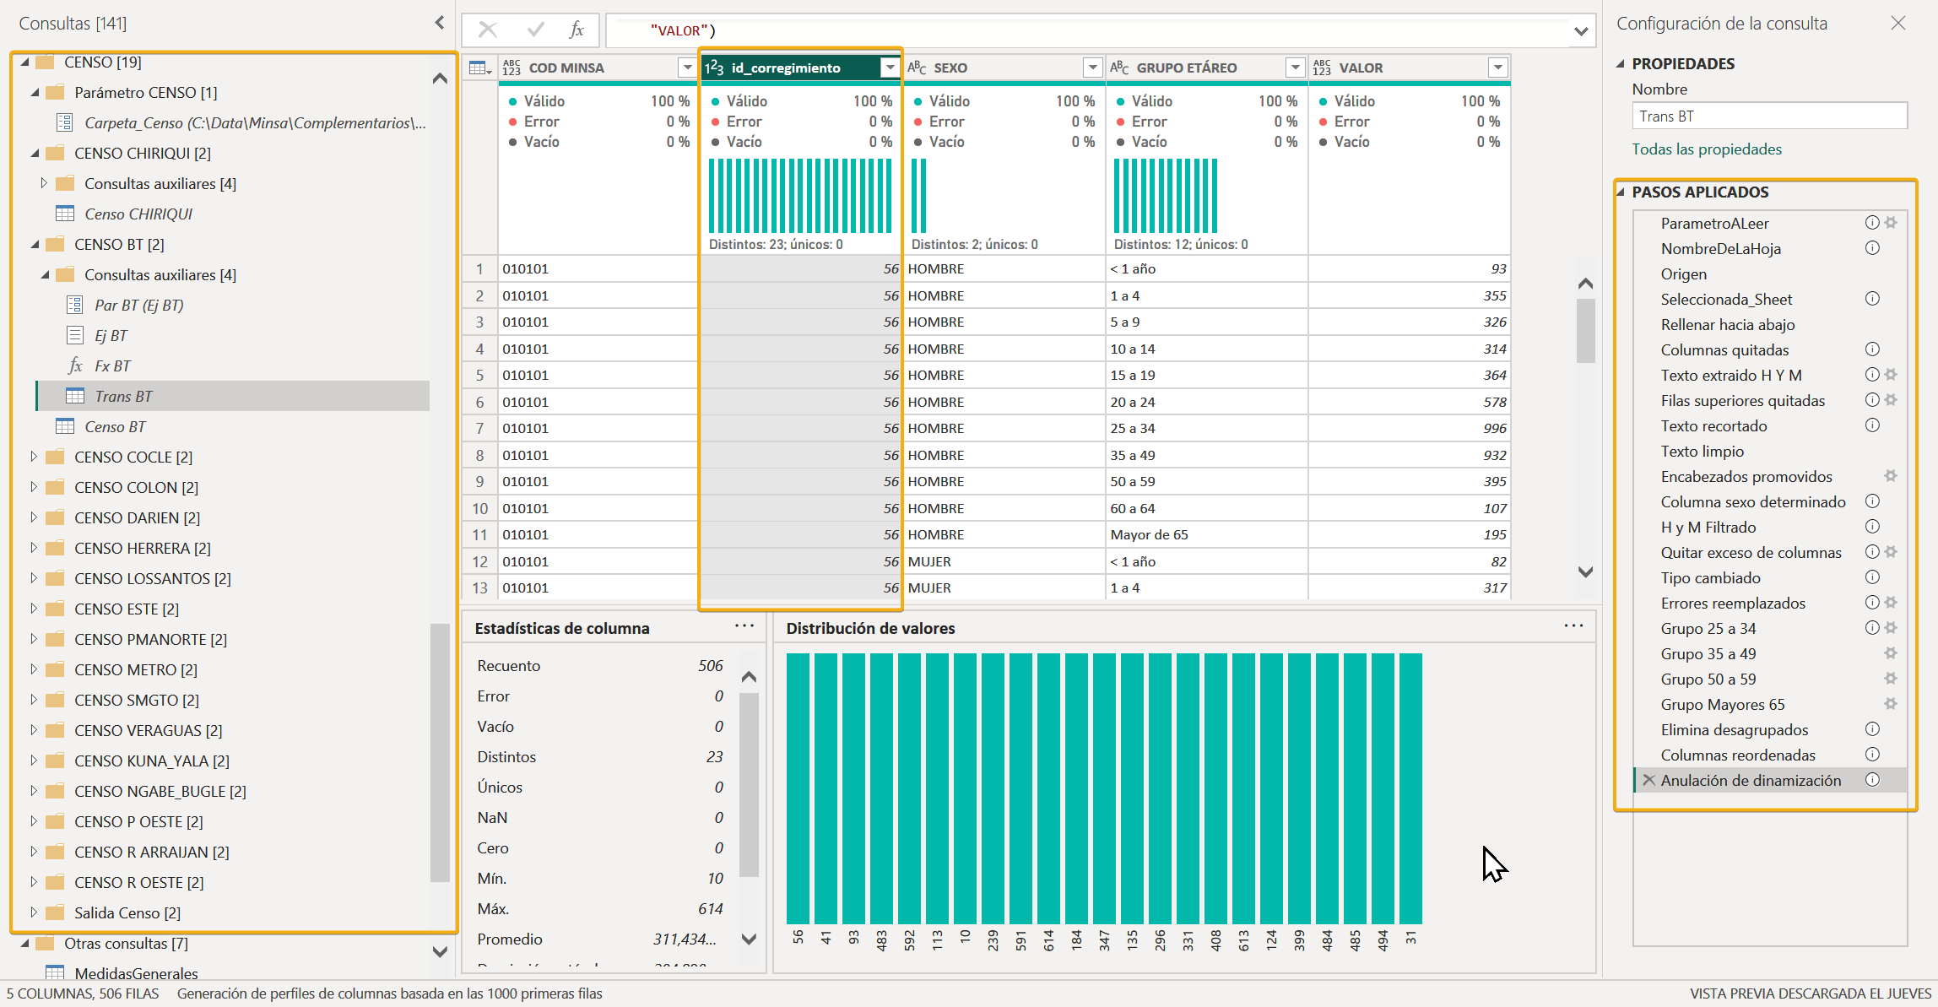
Task: Select the Origen applied step
Action: 1683,273
